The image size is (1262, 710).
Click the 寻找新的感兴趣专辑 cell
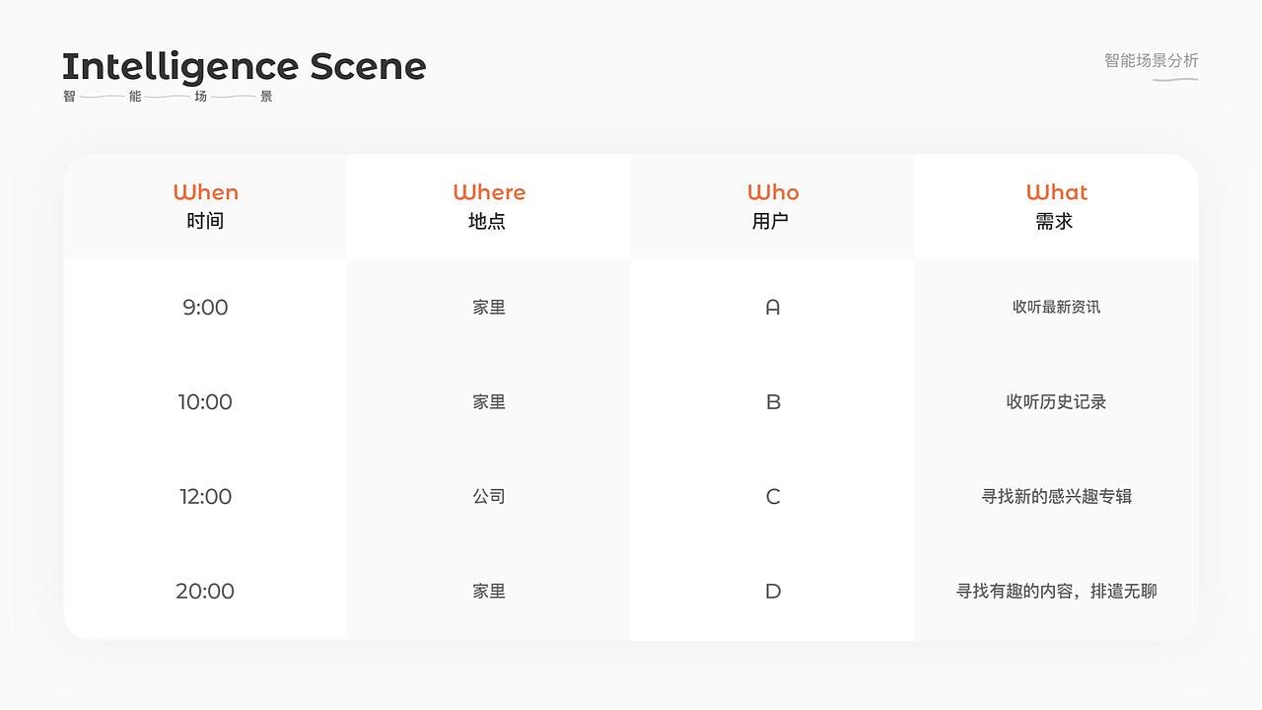(x=1056, y=497)
